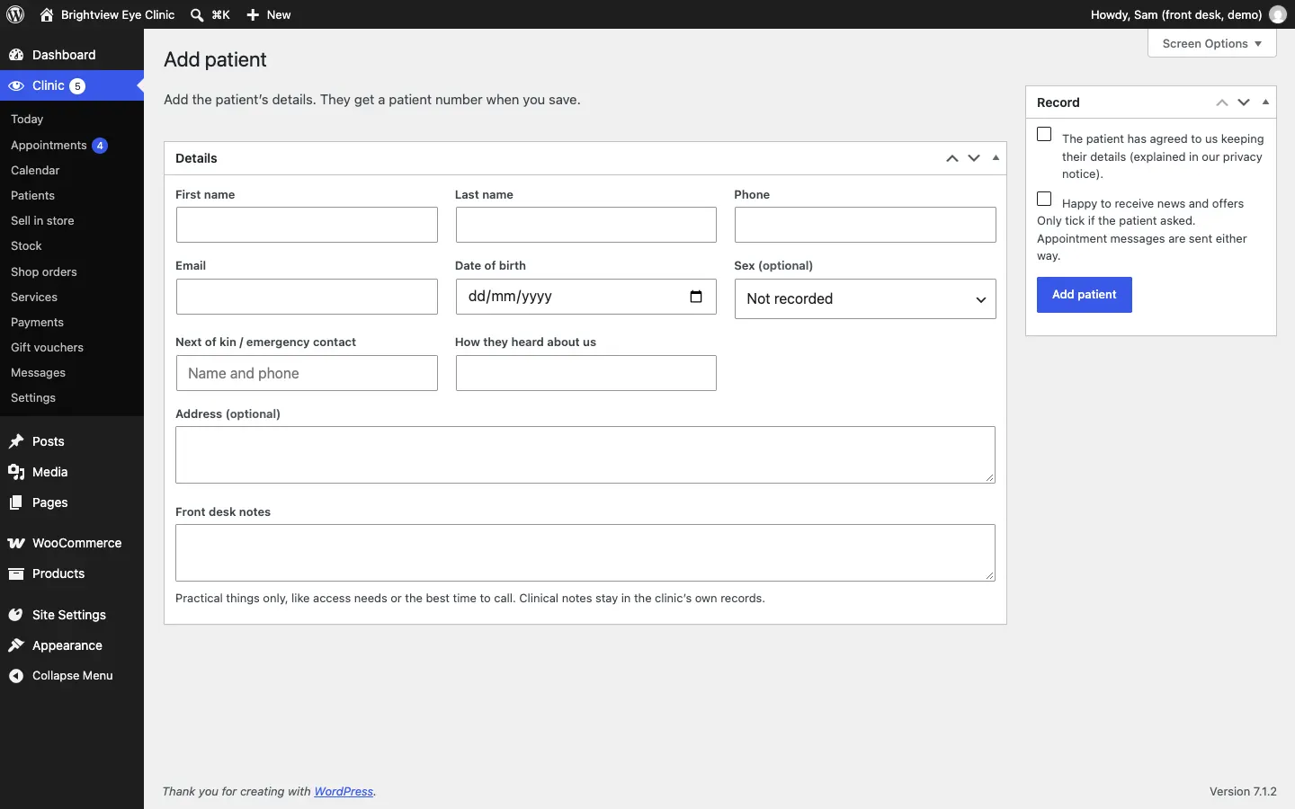Viewport: 1295px width, 809px height.
Task: Tick the news and offers checkbox
Action: click(x=1044, y=200)
